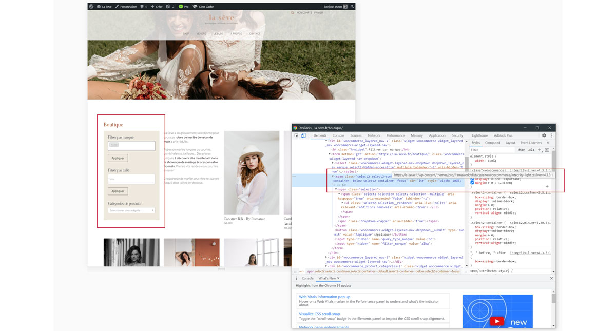Switch to the Layout pane tab
Viewport: 616px width, 331px height.
tap(510, 143)
